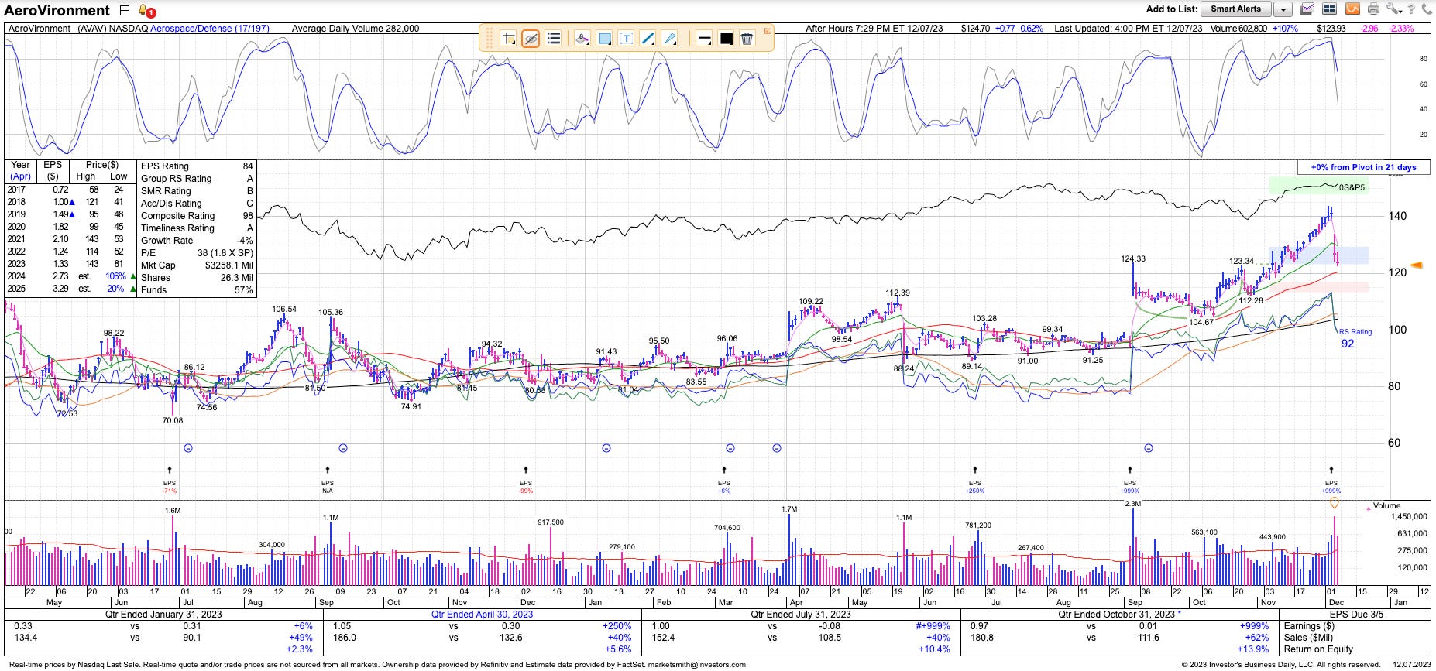The height and width of the screenshot is (671, 1436).
Task: Click the 0S&P5 index line label
Action: pos(1352,187)
